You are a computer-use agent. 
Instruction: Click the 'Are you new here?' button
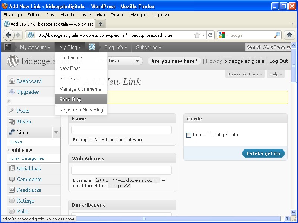point(174,61)
